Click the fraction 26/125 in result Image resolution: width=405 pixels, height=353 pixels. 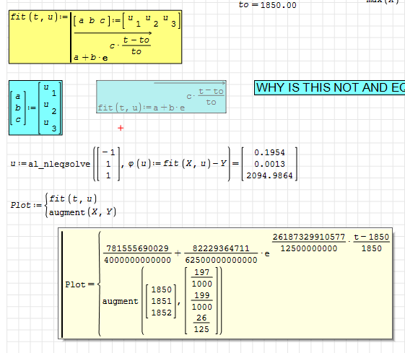pyautogui.click(x=201, y=323)
